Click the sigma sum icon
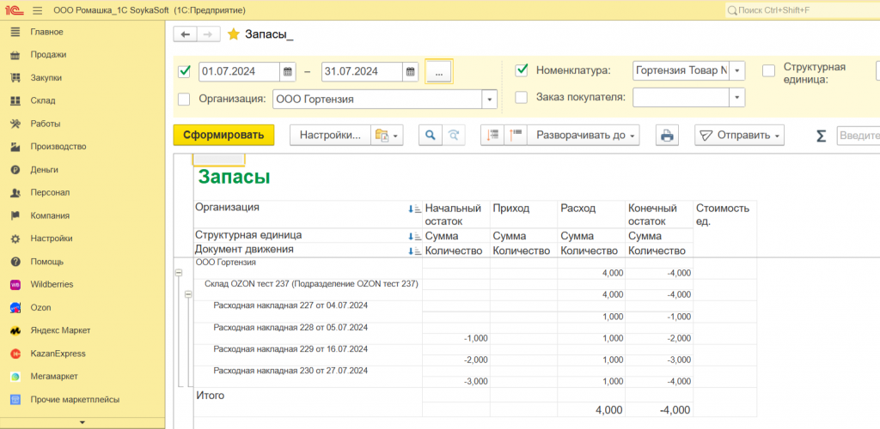The width and height of the screenshot is (880, 429). tap(821, 136)
